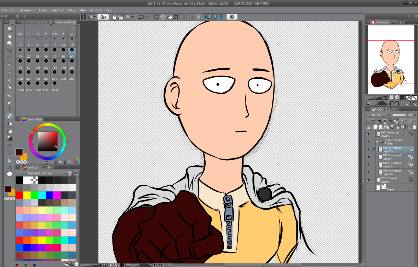This screenshot has width=418, height=267.
Task: Open the Animation menu
Action: coord(28,10)
